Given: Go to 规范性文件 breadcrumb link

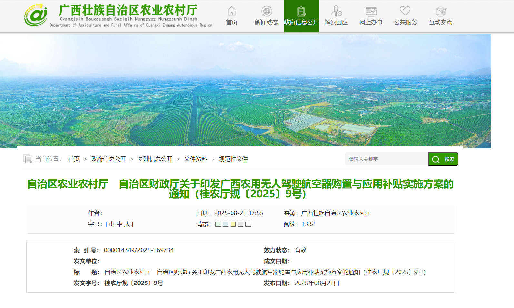Looking at the screenshot, I should pyautogui.click(x=233, y=159).
